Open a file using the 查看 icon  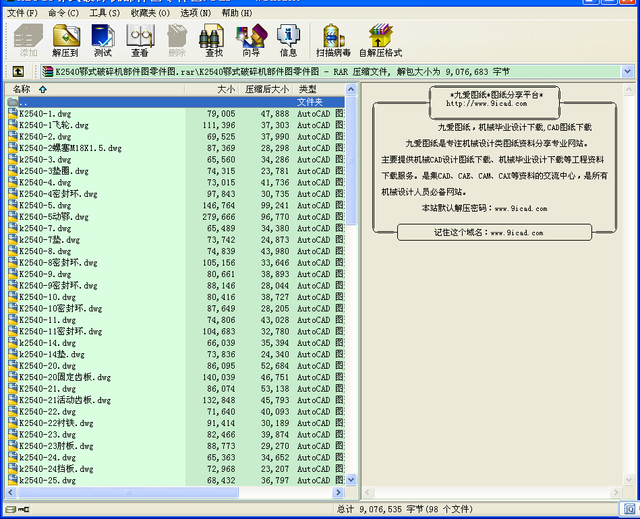(140, 39)
